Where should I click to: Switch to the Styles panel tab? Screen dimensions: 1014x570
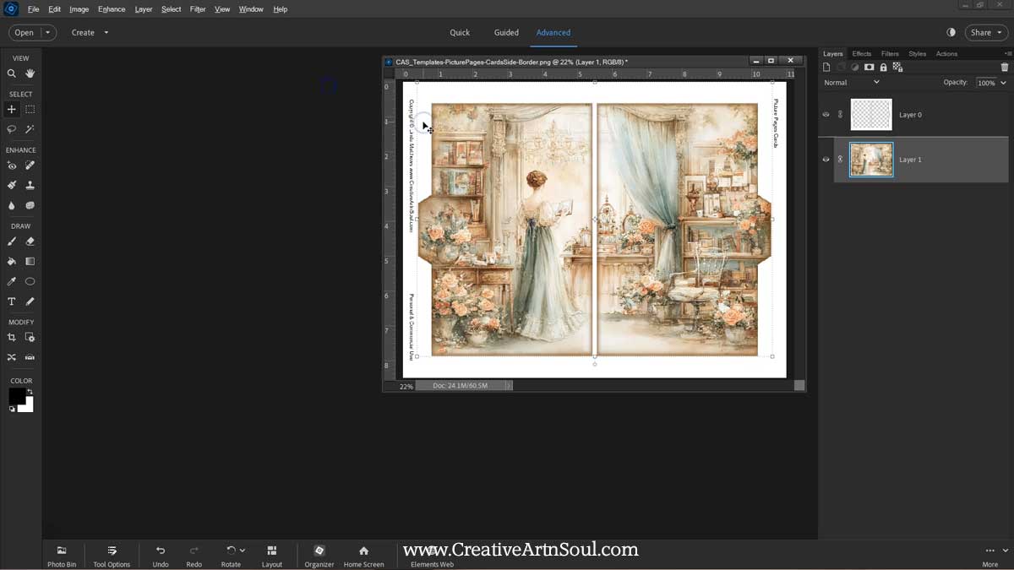918,54
